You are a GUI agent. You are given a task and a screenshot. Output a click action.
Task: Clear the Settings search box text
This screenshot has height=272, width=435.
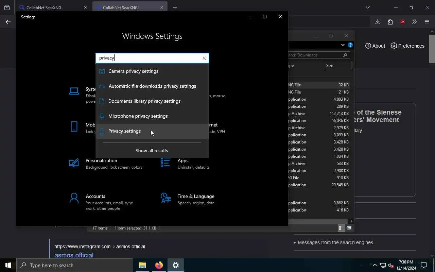point(204,58)
